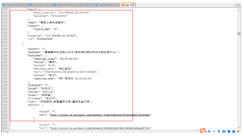Open the Sogou input method S logo

[x=203, y=131]
